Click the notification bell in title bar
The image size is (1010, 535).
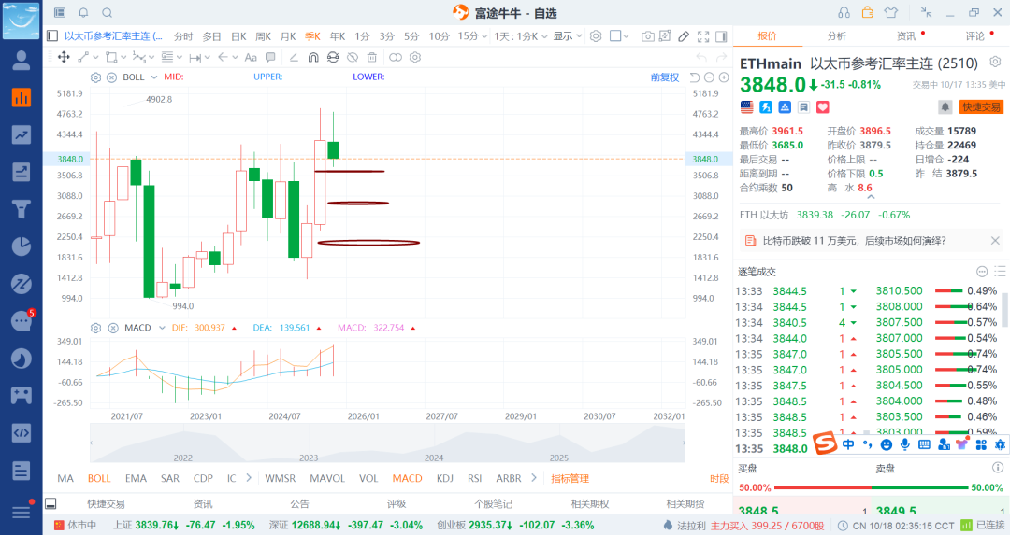(83, 12)
